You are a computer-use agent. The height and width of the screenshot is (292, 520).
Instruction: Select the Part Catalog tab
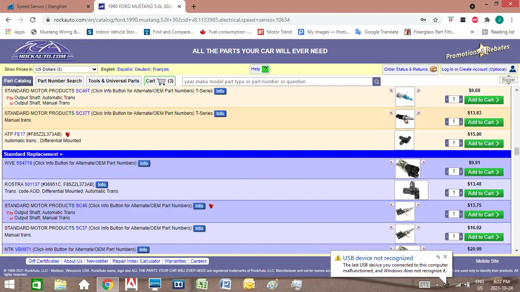click(18, 81)
